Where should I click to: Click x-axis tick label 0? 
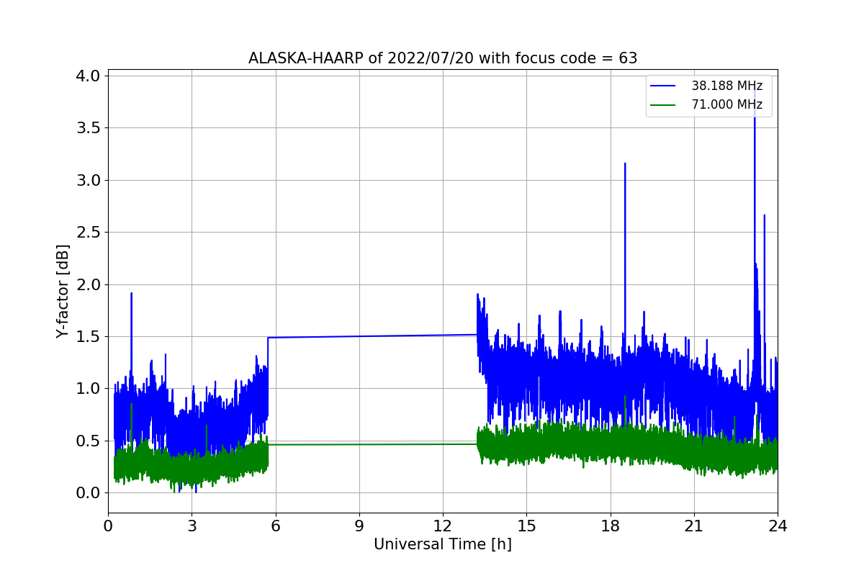pos(108,526)
